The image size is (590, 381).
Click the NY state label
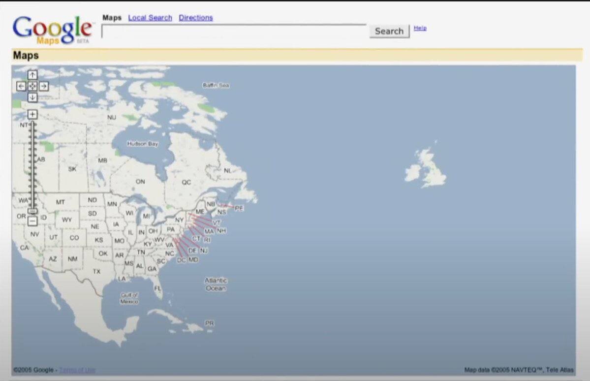click(x=180, y=220)
